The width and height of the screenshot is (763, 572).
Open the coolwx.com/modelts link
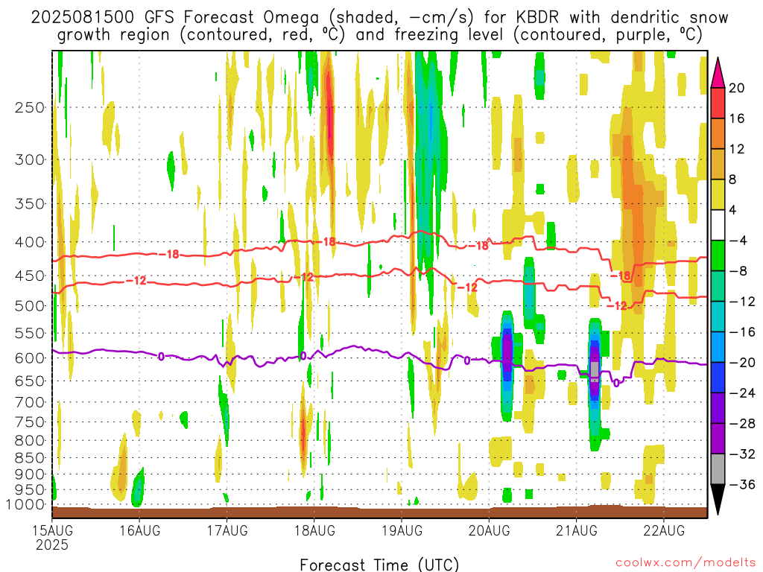point(686,563)
